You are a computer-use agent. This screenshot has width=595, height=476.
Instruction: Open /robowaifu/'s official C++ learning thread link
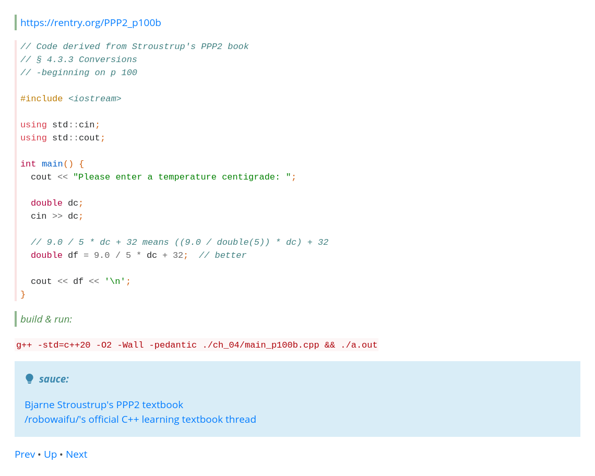pyautogui.click(x=140, y=420)
